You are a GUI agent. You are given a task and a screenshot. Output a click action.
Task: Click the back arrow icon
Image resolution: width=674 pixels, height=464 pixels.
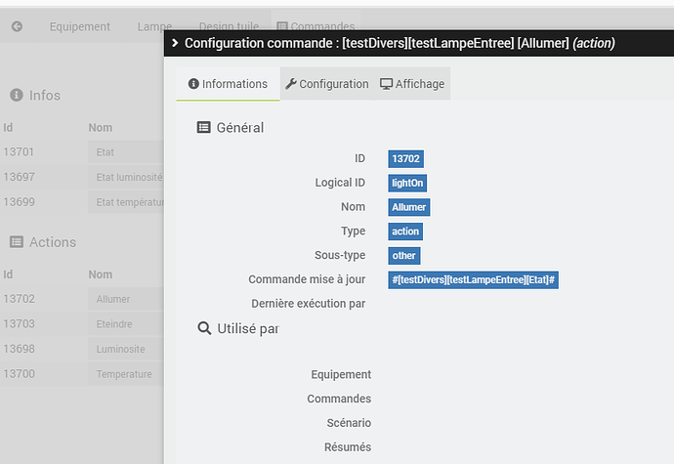click(x=17, y=27)
